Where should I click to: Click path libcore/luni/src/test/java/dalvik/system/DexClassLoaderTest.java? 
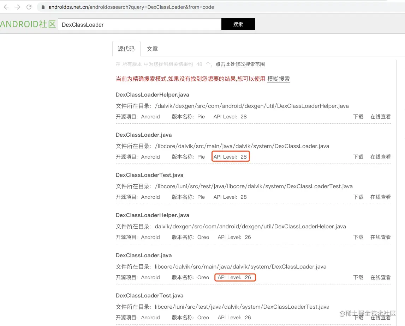242,307
